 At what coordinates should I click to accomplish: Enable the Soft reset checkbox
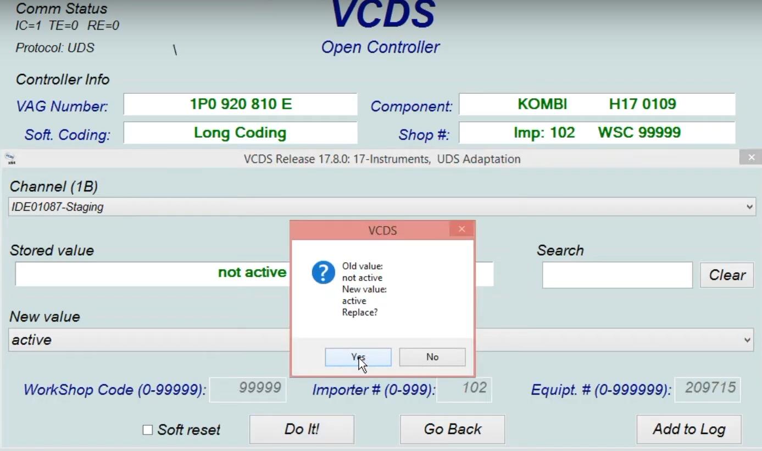(147, 430)
